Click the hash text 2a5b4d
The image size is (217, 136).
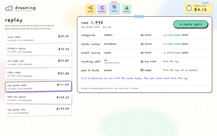[185, 53]
